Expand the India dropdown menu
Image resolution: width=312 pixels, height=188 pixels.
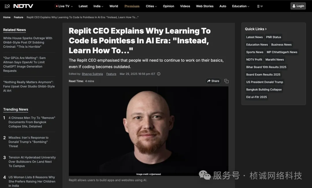point(98,6)
